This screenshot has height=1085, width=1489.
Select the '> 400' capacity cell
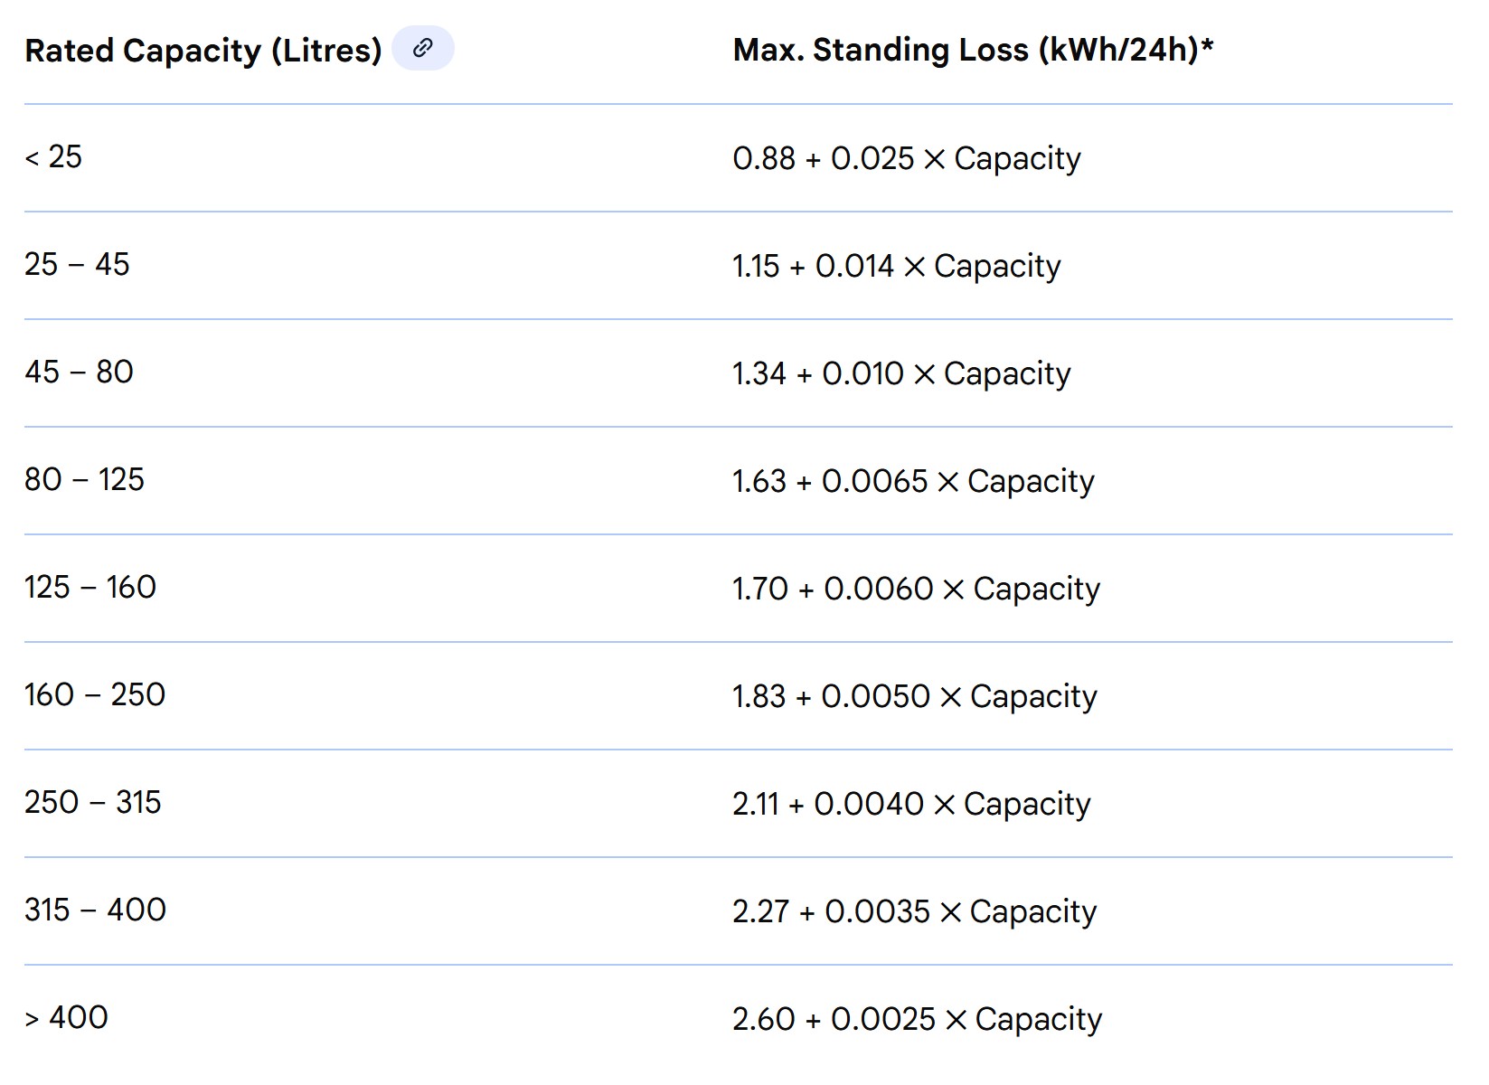pos(66,1018)
